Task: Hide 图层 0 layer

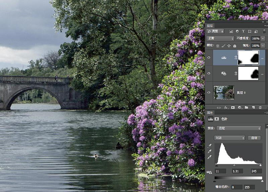Action: pos(209,93)
